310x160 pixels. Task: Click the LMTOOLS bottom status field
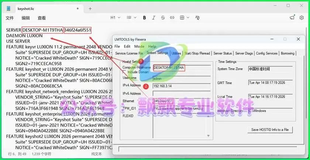pos(207,149)
